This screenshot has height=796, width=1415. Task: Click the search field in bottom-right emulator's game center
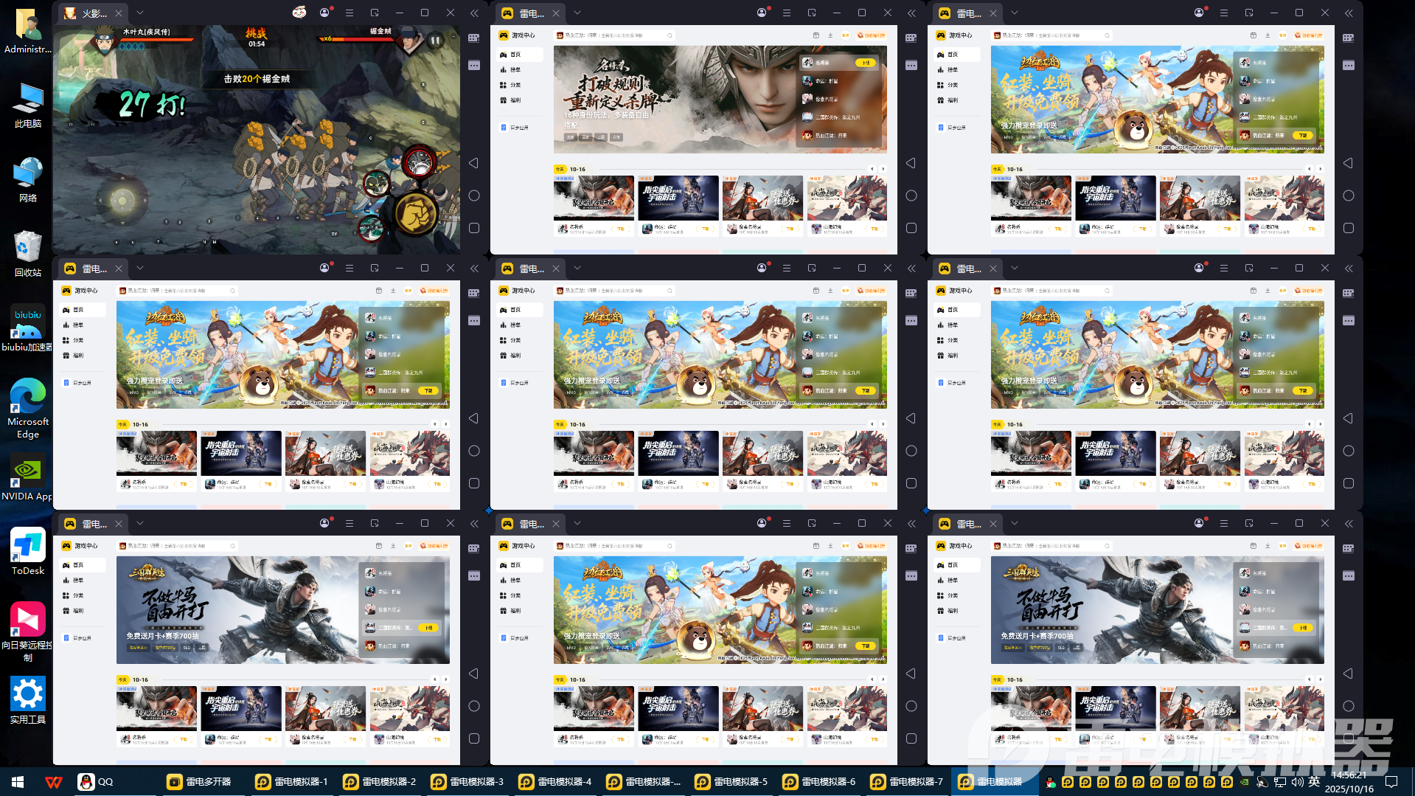coord(1051,546)
